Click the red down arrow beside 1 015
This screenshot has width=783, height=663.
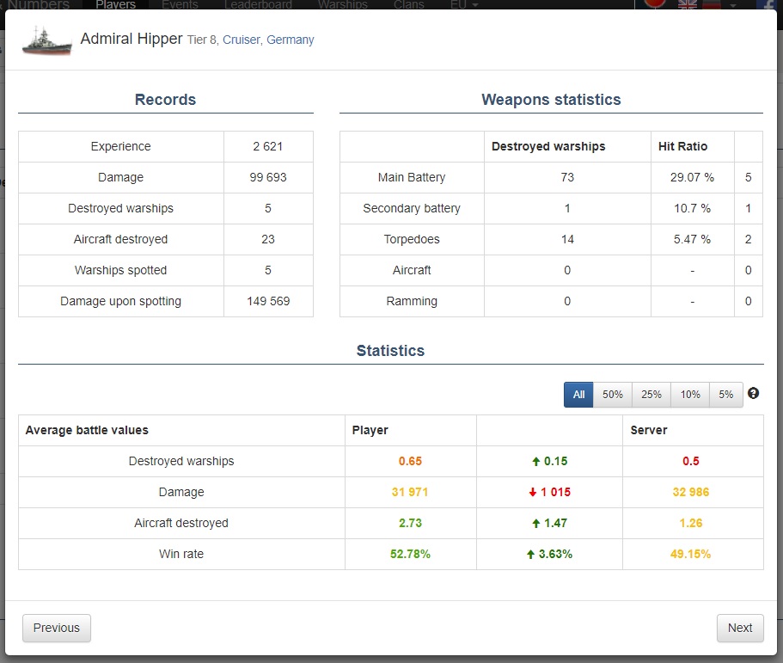tap(533, 493)
